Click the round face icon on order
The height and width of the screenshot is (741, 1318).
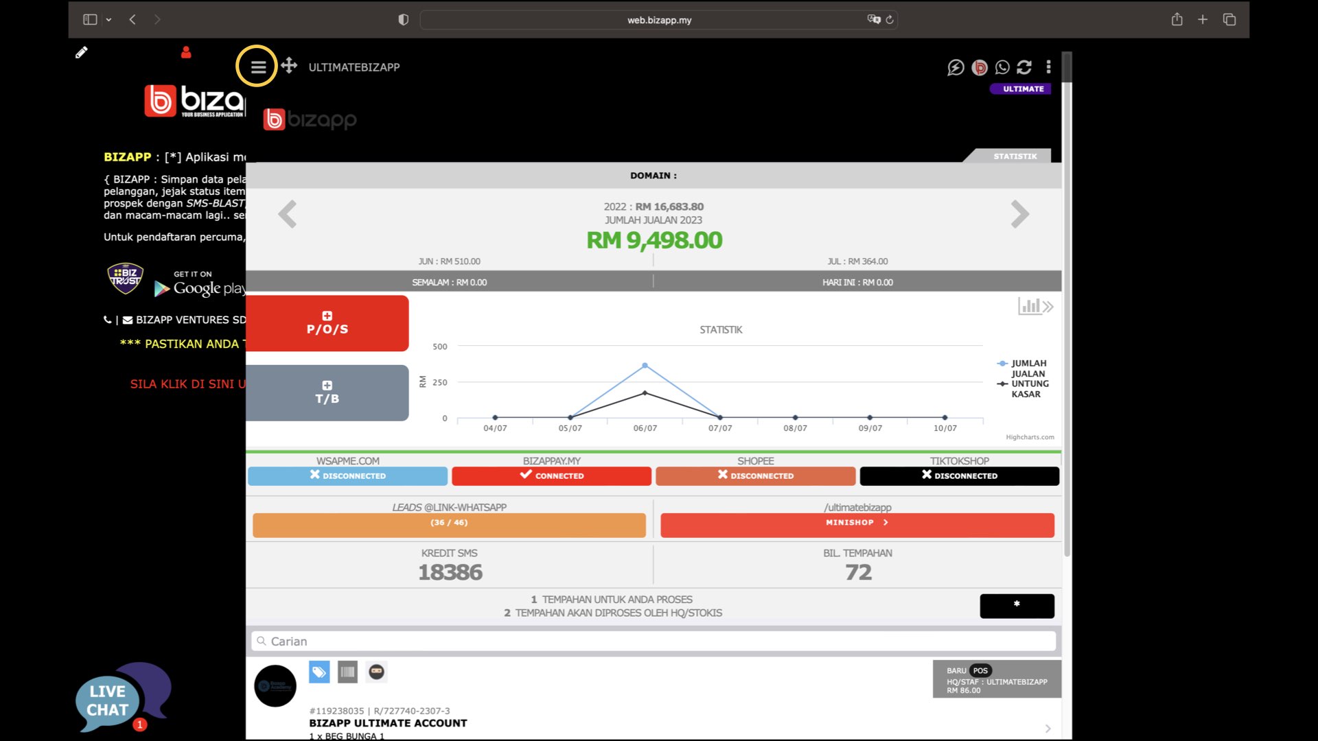[376, 672]
